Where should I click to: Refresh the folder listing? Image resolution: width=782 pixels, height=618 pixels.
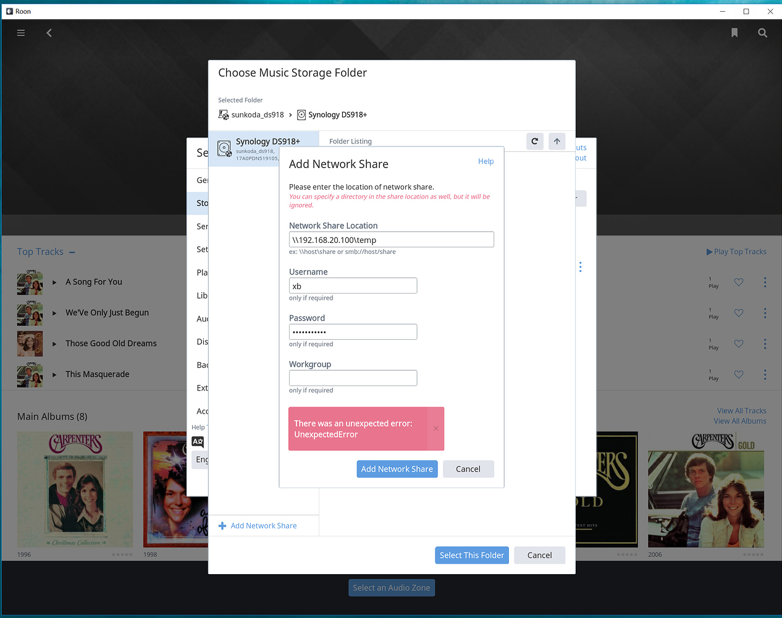(x=535, y=142)
